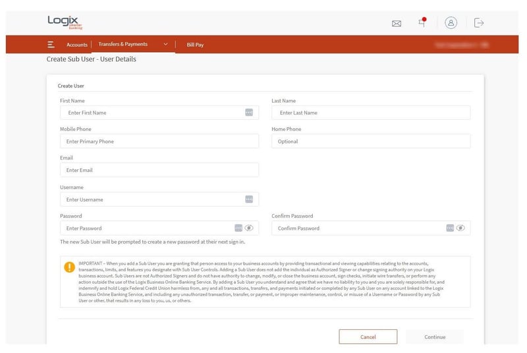Toggle visibility in Confirm Password field
Viewport: 527px width, 353px height.
[x=460, y=228]
